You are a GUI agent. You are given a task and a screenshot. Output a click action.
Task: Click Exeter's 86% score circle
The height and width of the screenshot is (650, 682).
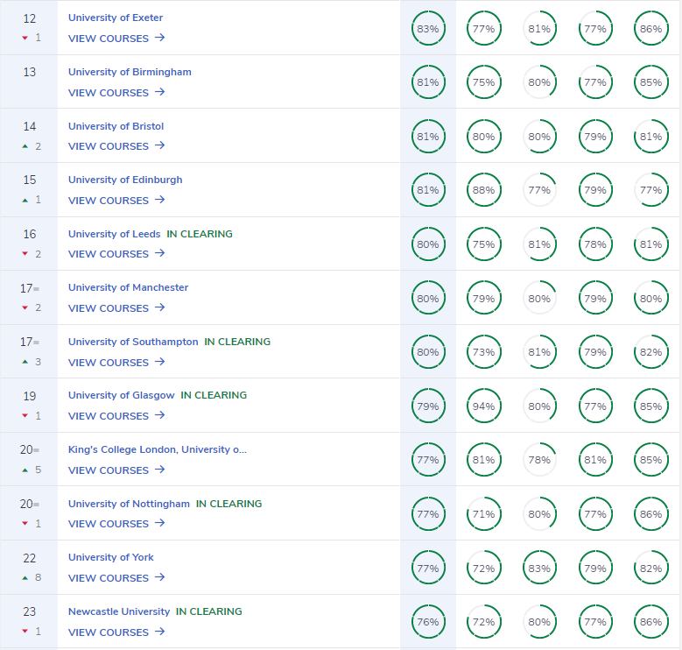650,29
